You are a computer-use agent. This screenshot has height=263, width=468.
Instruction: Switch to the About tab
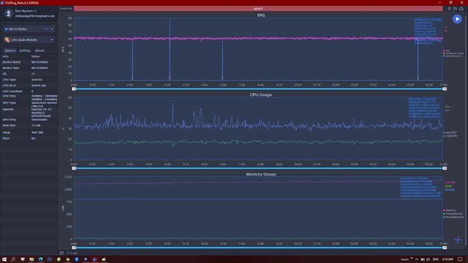[39, 51]
